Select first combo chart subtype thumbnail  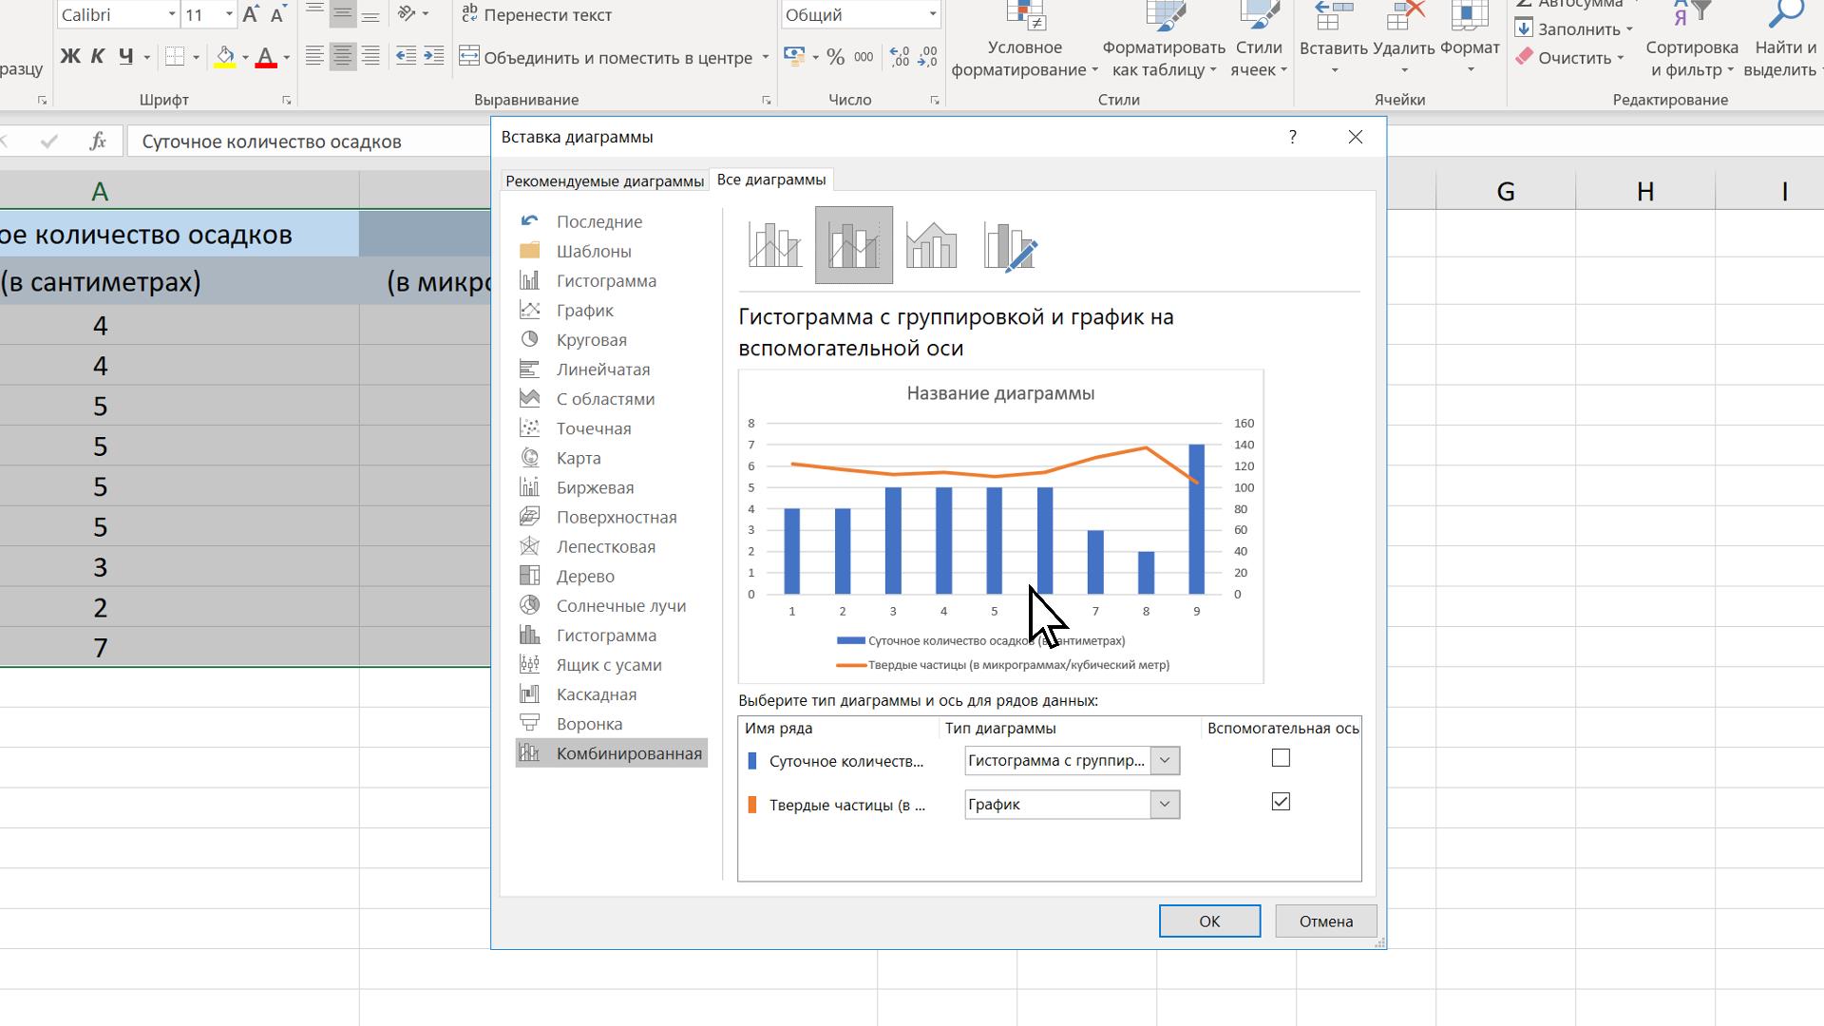(x=775, y=245)
